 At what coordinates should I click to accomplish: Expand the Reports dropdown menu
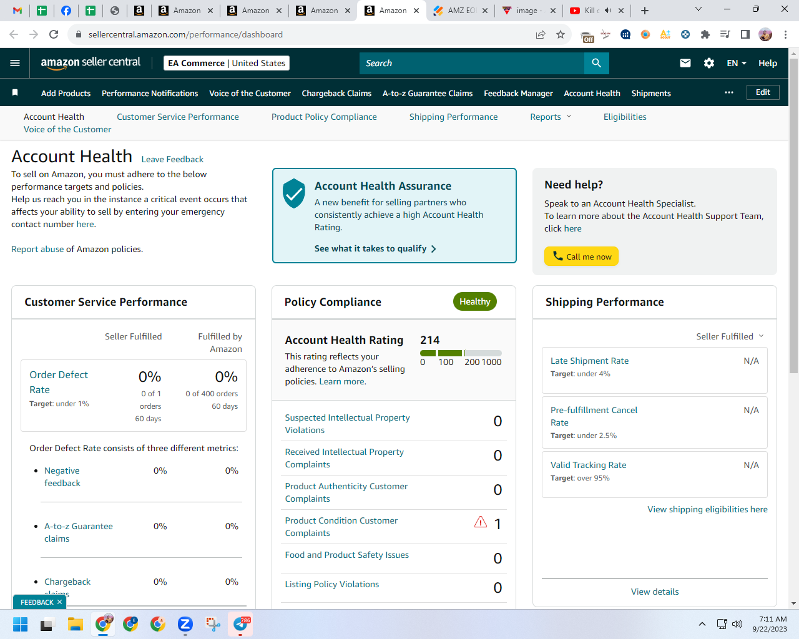(x=551, y=117)
